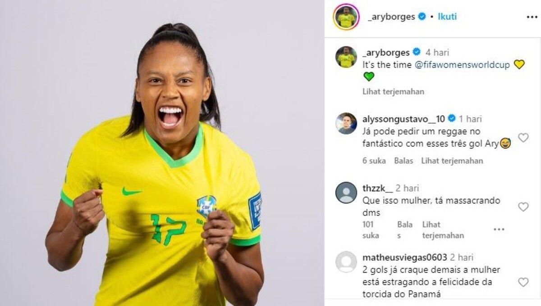This screenshot has height=306, width=541.
Task: Click the verified badge beside header _aryborges
Action: point(422,17)
